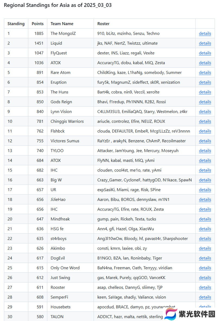
Task: Open the details link for The MongolZ
Action: (x=205, y=33)
